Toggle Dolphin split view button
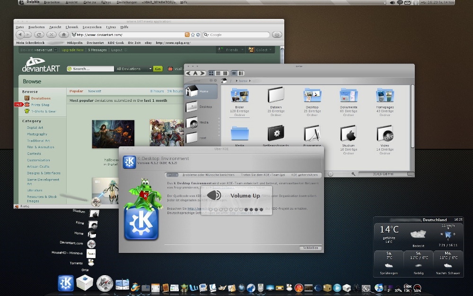 [x=241, y=73]
